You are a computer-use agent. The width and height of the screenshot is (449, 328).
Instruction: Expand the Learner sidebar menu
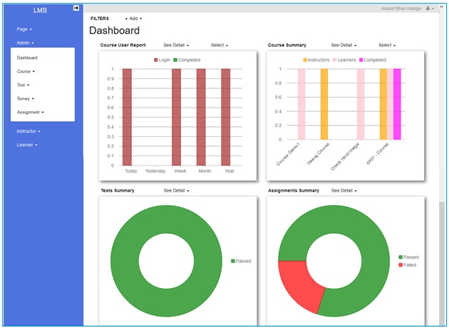27,145
